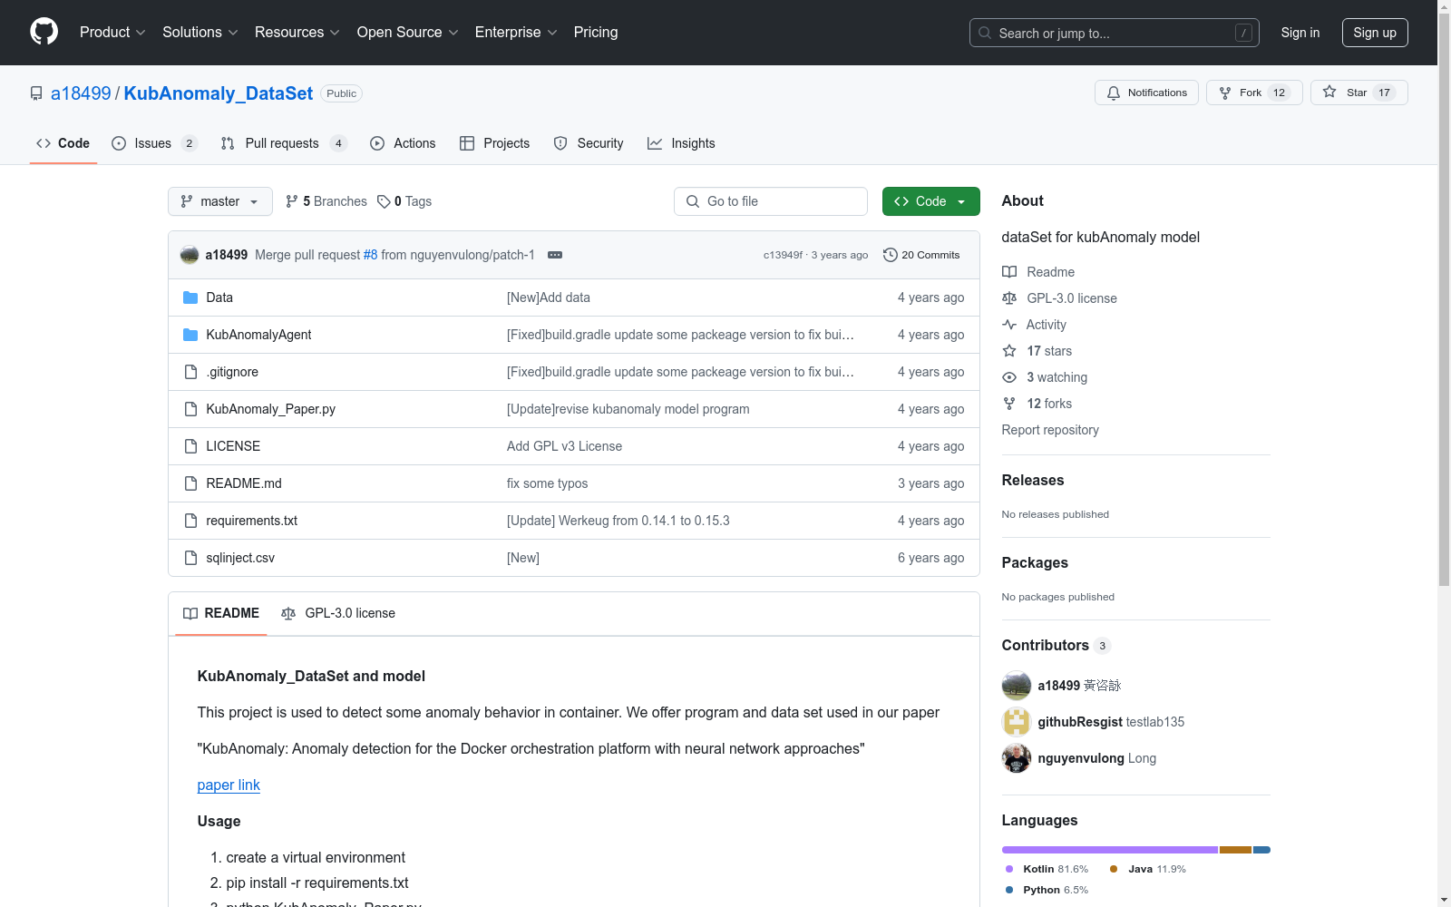This screenshot has height=907, width=1451.
Task: Open the Security tab
Action: (589, 143)
